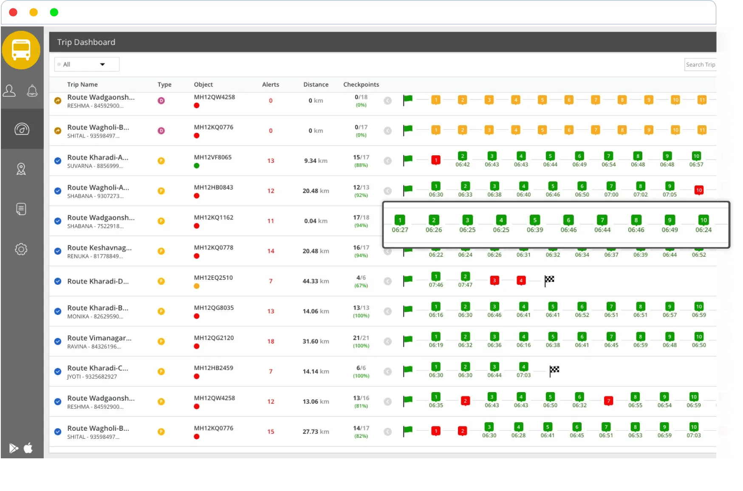Open the settings gear in the sidebar

(x=21, y=250)
